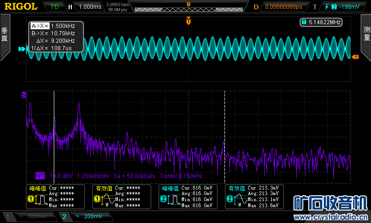Click the purple FFT label badge
The width and height of the screenshot is (371, 223).
pos(40,176)
